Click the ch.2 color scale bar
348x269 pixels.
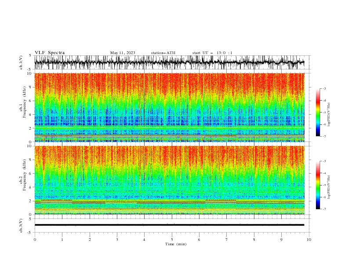pyautogui.click(x=318, y=185)
